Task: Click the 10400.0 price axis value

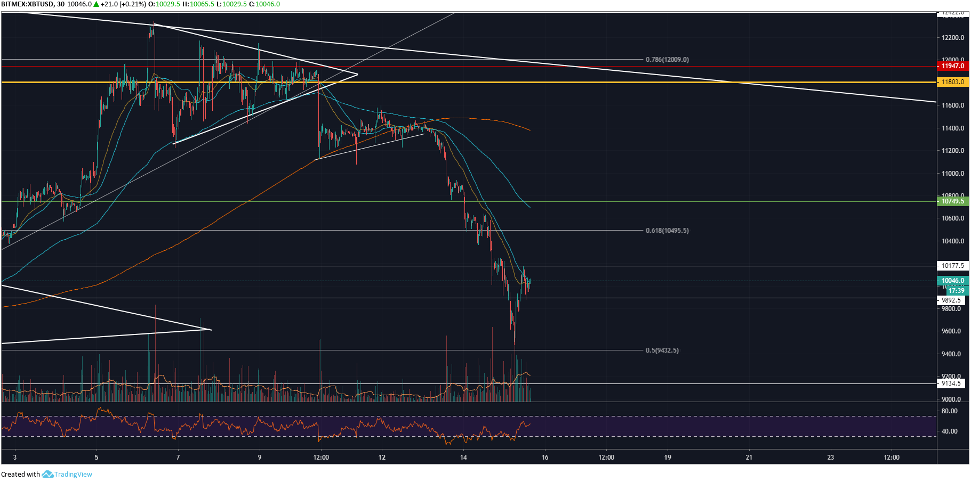Action: pyautogui.click(x=953, y=241)
